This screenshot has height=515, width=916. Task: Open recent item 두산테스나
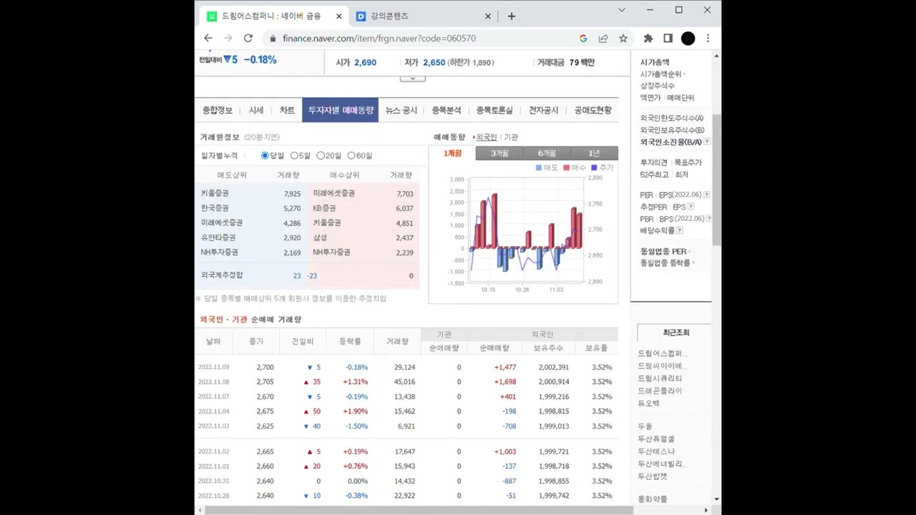(x=656, y=451)
